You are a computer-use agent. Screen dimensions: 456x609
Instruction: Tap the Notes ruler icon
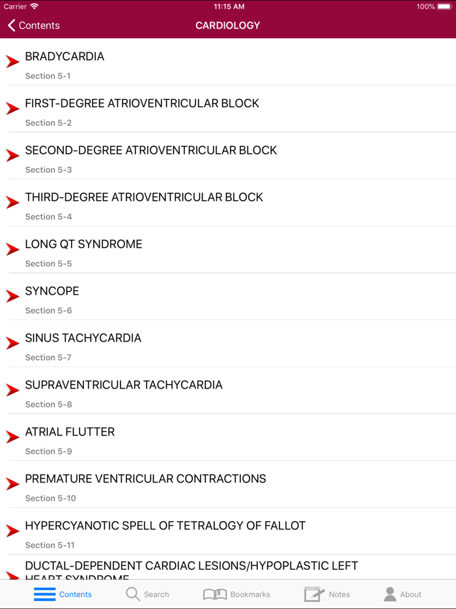click(x=312, y=594)
